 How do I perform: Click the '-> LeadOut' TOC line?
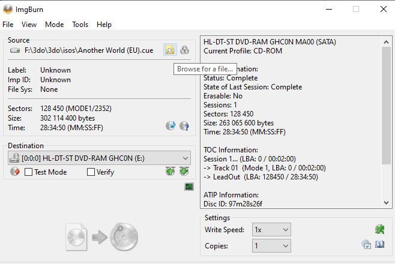click(261, 177)
